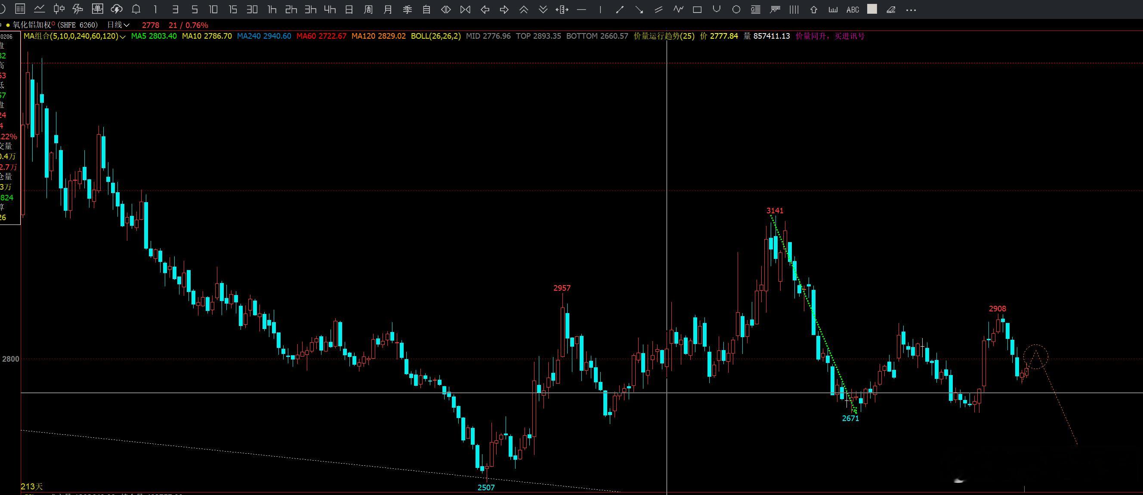Select the ABC text annotation tool
The height and width of the screenshot is (495, 1143).
[853, 9]
